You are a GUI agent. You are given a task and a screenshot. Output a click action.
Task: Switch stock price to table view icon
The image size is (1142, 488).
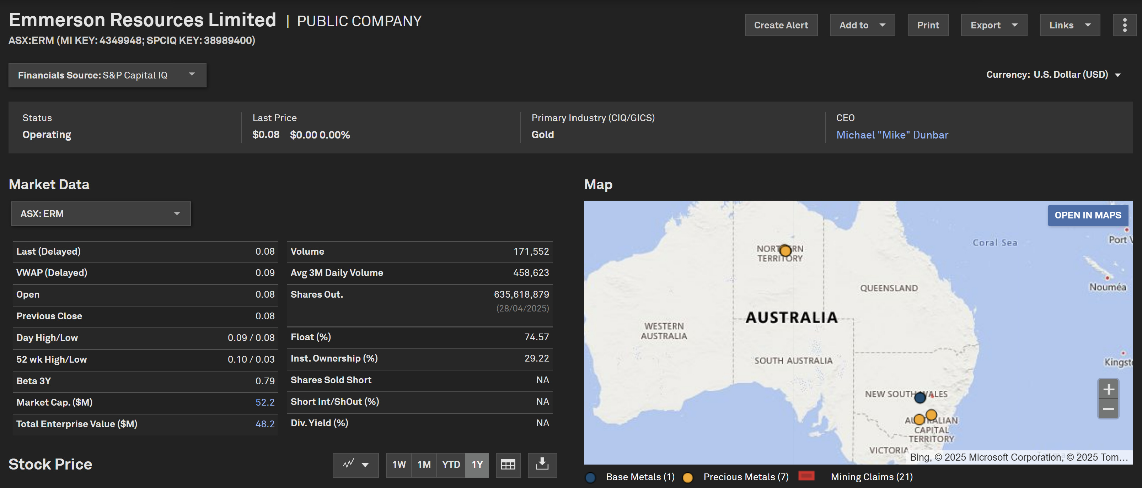(x=508, y=465)
